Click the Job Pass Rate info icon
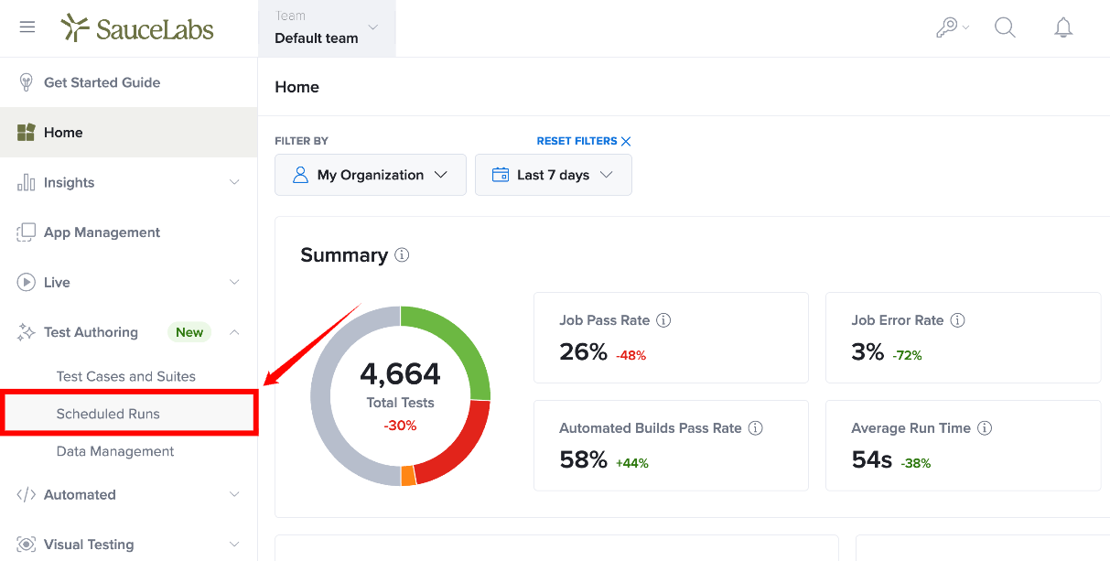The image size is (1110, 561). [x=664, y=320]
